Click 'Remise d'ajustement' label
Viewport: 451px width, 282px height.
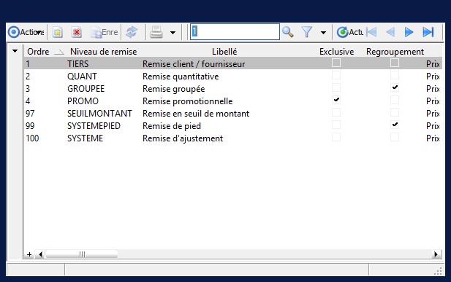click(183, 138)
